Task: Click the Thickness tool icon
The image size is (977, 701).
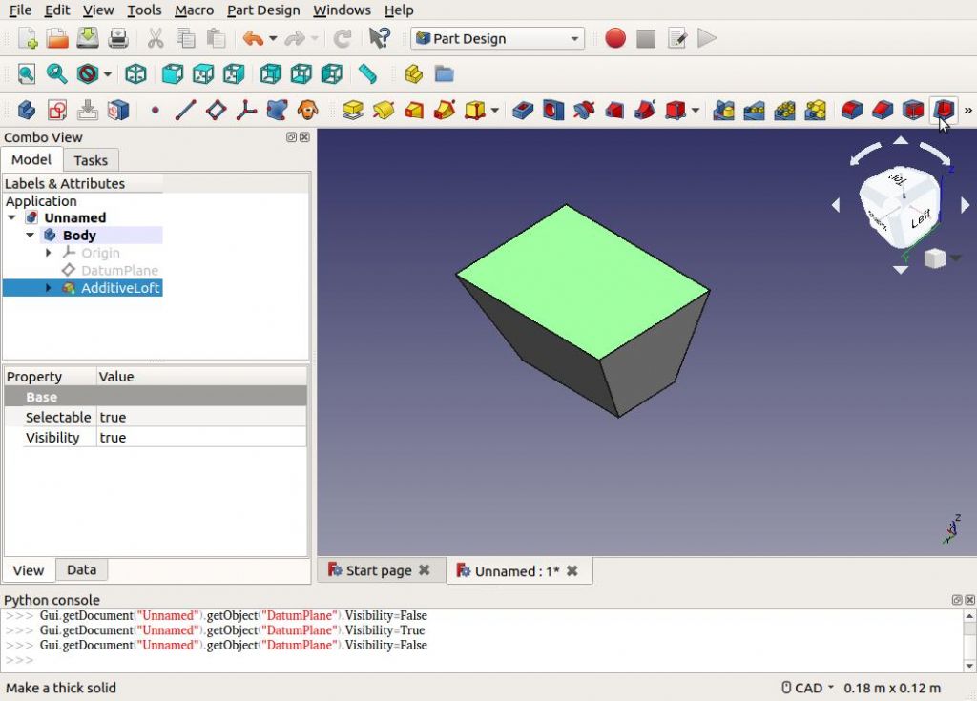Action: pos(944,110)
